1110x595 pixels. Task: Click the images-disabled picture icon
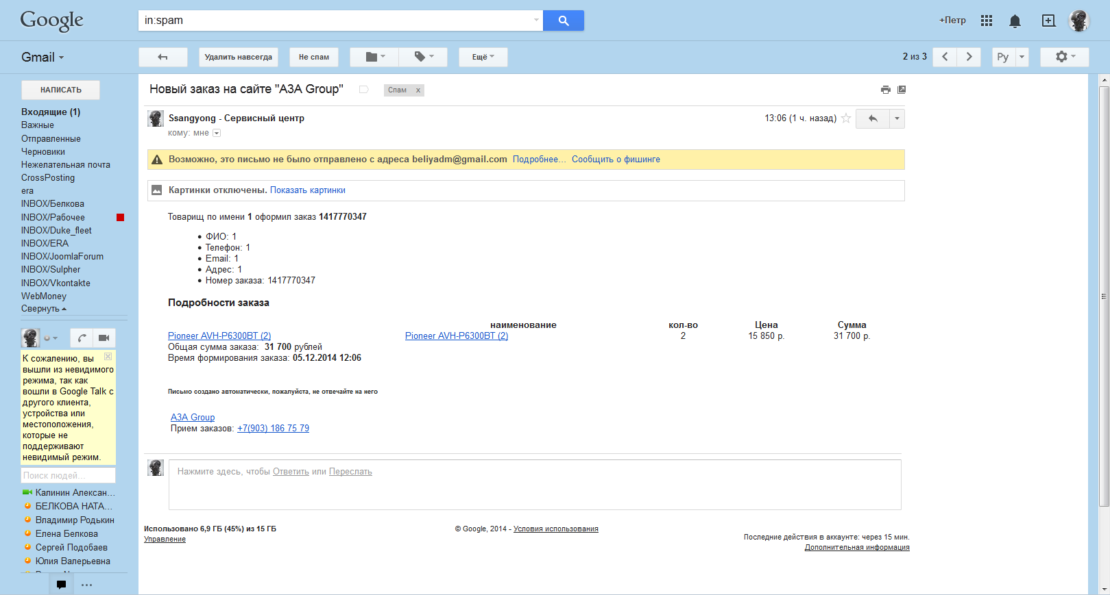click(x=157, y=190)
